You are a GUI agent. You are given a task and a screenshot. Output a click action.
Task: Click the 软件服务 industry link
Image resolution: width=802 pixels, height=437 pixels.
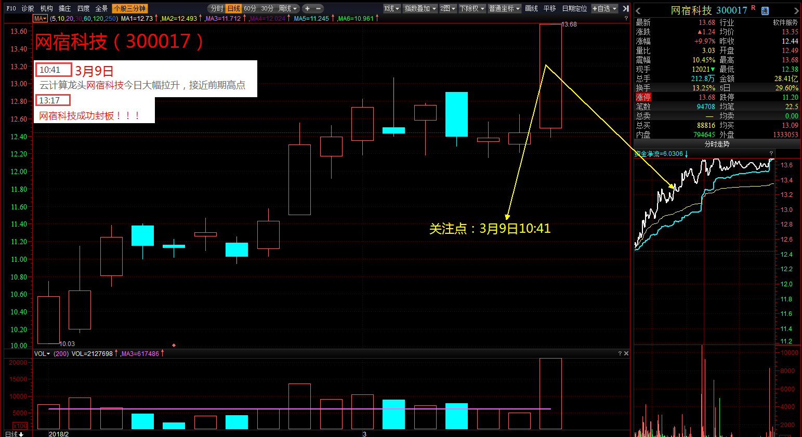click(785, 22)
